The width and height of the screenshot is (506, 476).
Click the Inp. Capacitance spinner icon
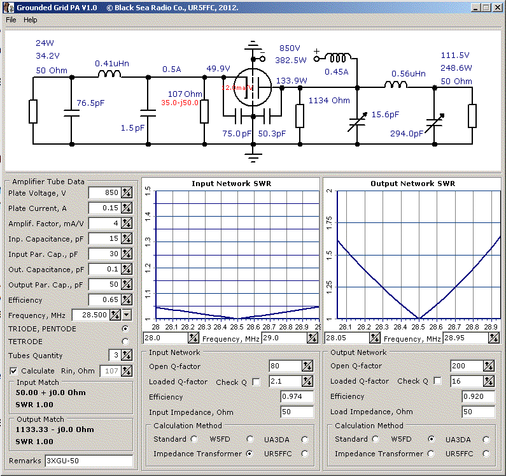click(x=127, y=238)
